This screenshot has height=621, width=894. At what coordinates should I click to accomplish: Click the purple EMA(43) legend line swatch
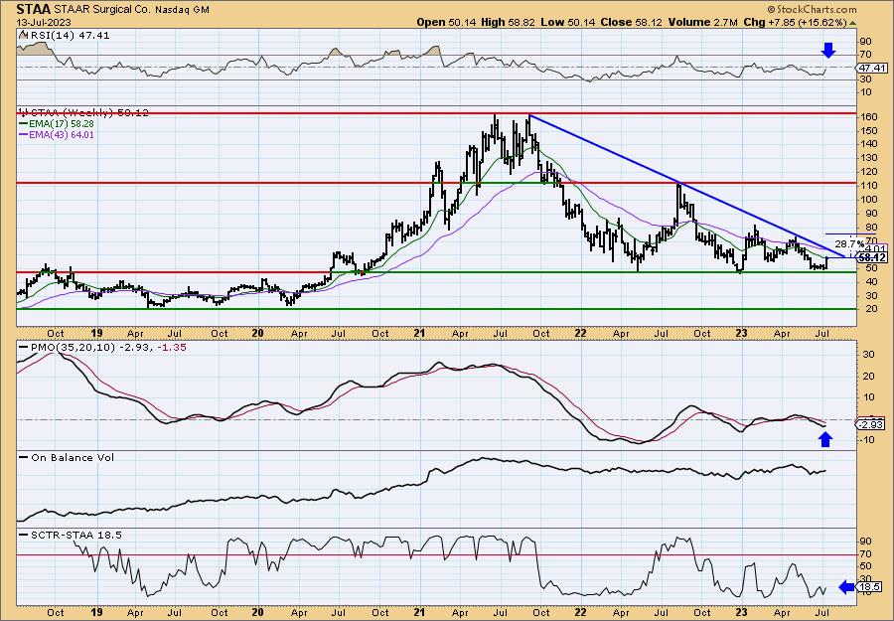tap(23, 135)
